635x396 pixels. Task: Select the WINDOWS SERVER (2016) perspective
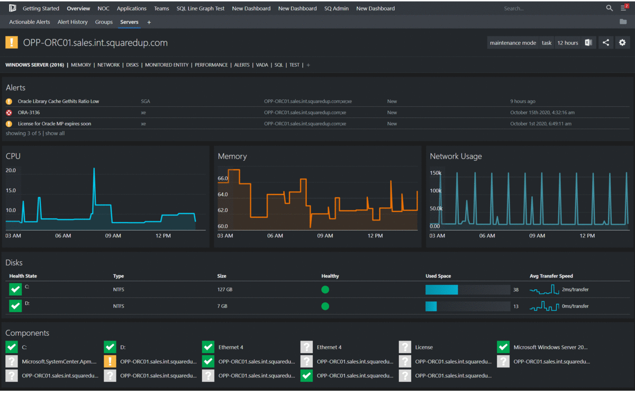(34, 65)
